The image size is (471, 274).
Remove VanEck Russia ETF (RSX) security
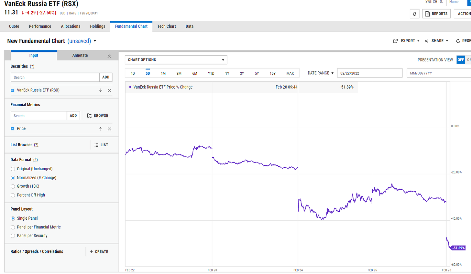(109, 90)
